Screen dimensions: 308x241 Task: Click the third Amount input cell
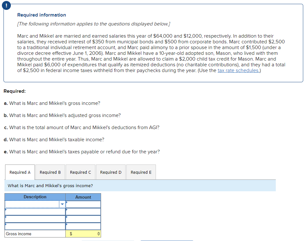83,219
